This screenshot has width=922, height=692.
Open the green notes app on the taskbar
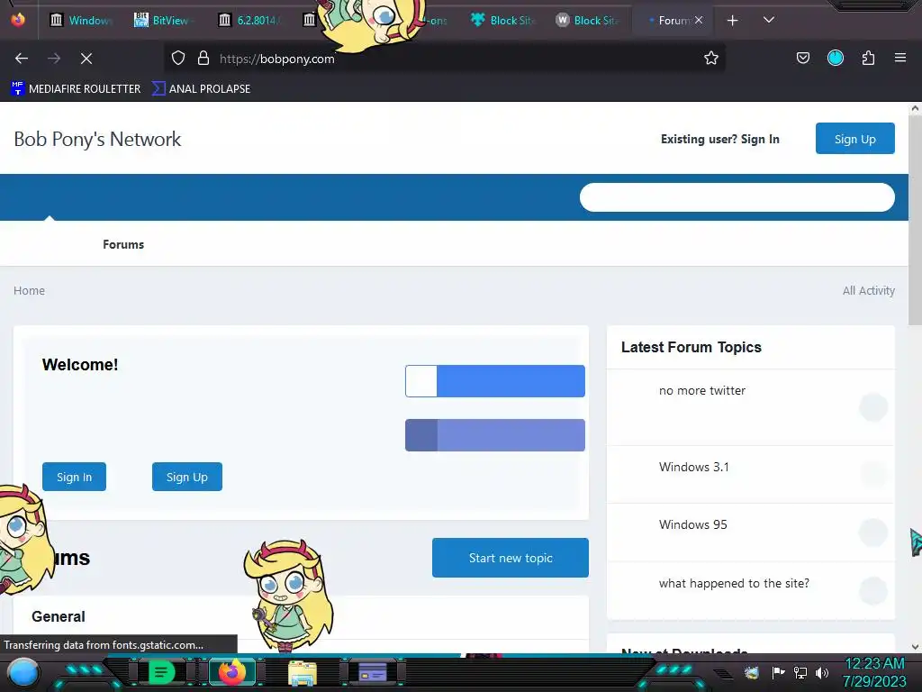(x=161, y=672)
